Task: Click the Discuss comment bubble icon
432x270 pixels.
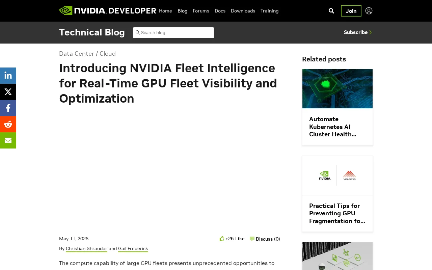Action: click(252, 239)
